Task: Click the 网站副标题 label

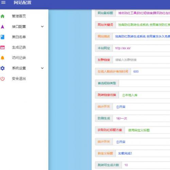Action: [x=105, y=13]
